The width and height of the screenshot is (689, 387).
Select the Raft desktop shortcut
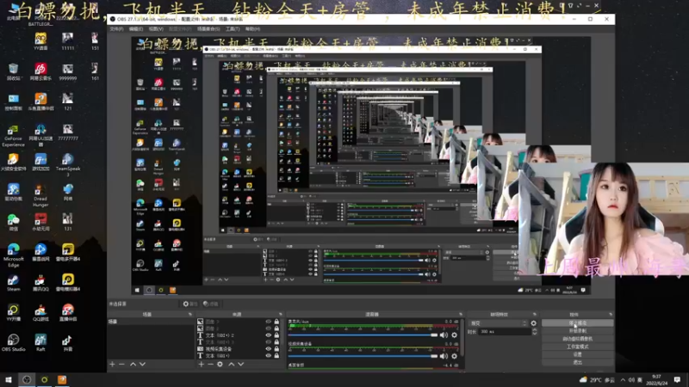click(40, 343)
